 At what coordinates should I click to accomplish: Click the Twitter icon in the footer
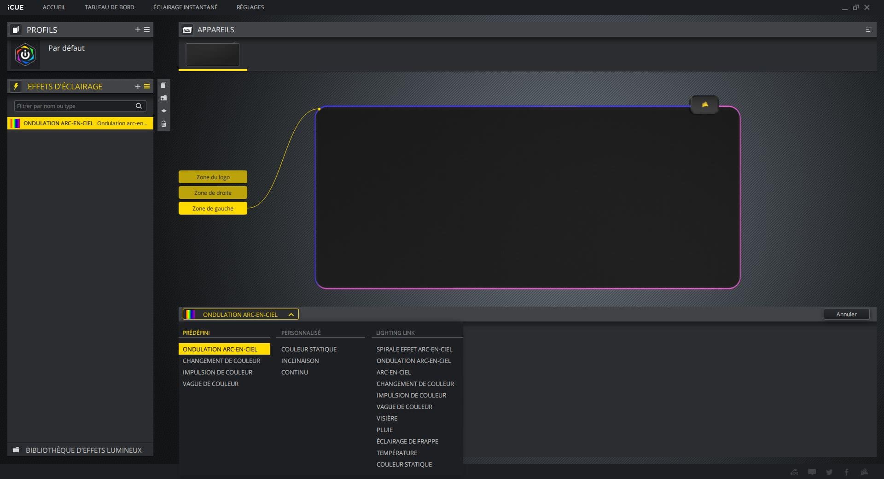pos(829,472)
